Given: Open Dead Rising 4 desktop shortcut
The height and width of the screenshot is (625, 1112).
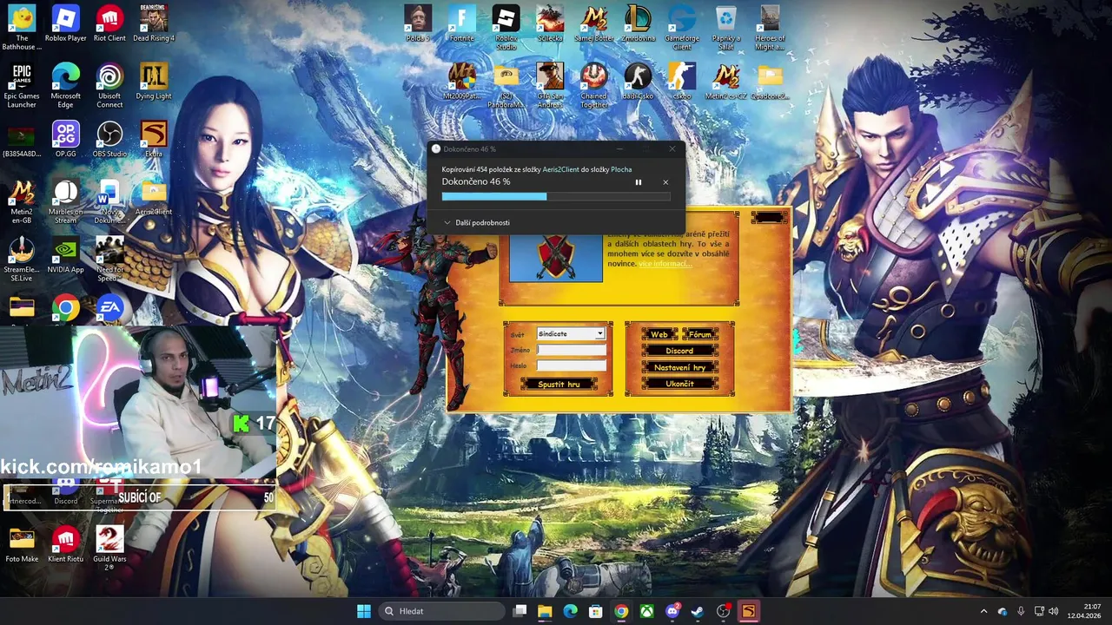Looking at the screenshot, I should point(154,24).
